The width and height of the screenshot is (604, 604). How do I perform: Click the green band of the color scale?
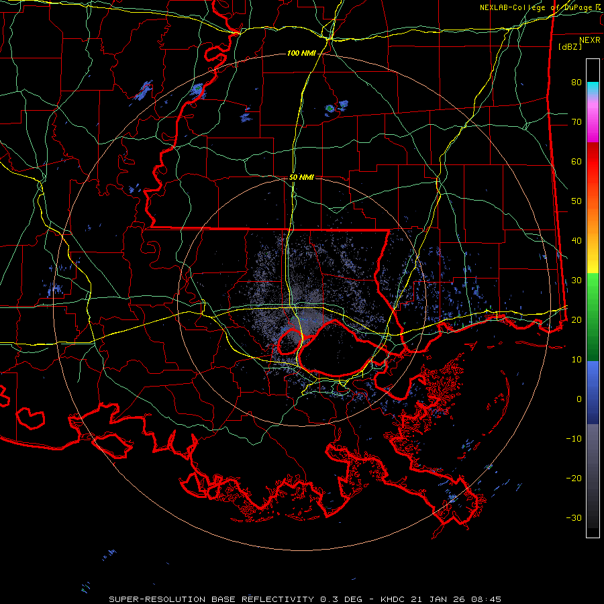click(593, 317)
